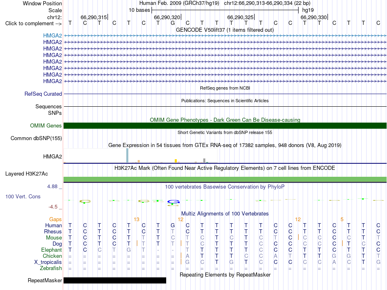Image resolution: width=387 pixels, height=290 pixels.
Task: Open the RefSeq Curated track label
Action: click(43, 94)
